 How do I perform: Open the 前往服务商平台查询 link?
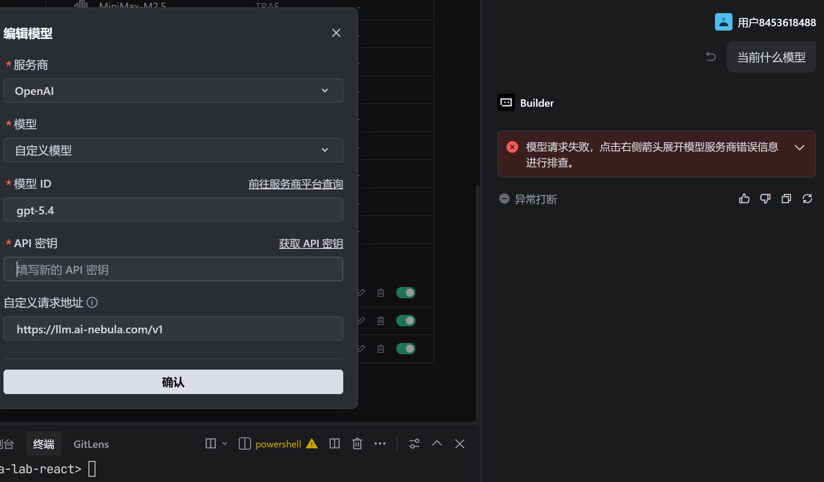[x=296, y=184]
